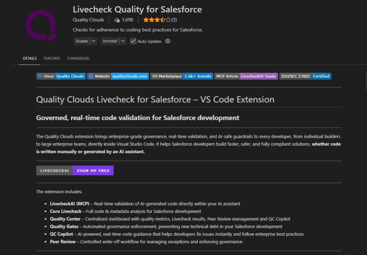Viewport: 367px width, 255px height.
Task: Select the Details tab
Action: 30,58
